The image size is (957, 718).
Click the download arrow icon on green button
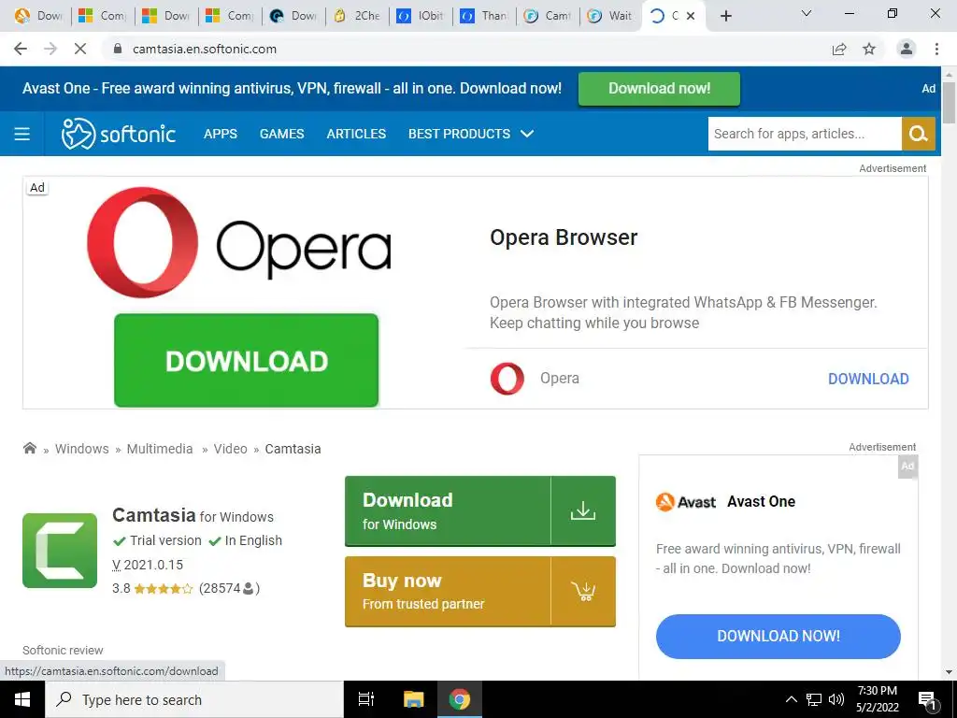tap(583, 510)
